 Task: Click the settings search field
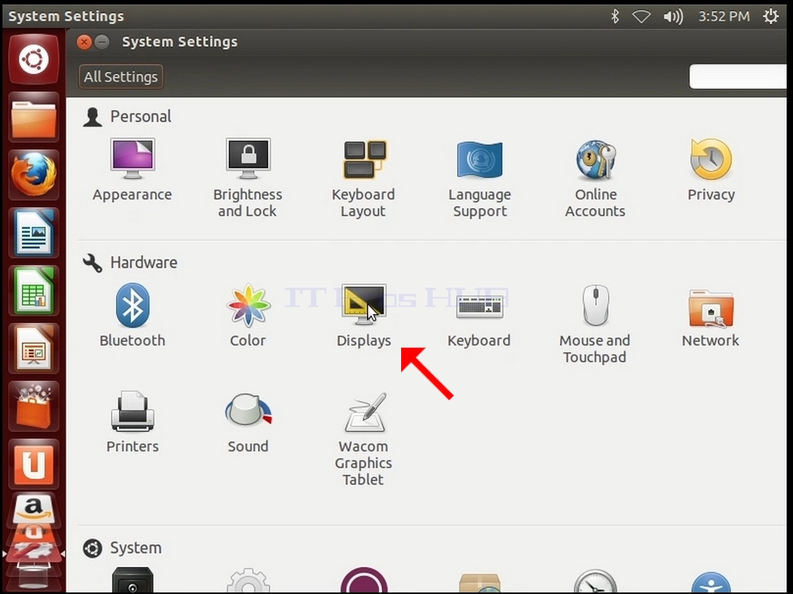click(738, 76)
